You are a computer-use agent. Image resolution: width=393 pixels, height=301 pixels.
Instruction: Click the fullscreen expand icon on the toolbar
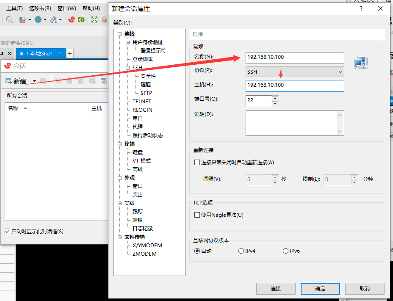(94, 19)
